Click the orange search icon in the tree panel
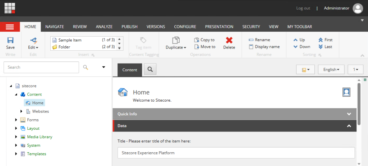The image size is (368, 166). (x=86, y=67)
